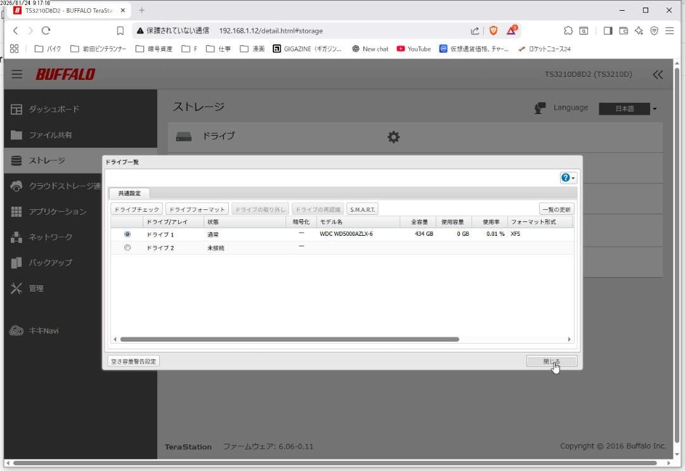Click the 状態 column header
Image resolution: width=685 pixels, height=471 pixels.
pyautogui.click(x=245, y=222)
